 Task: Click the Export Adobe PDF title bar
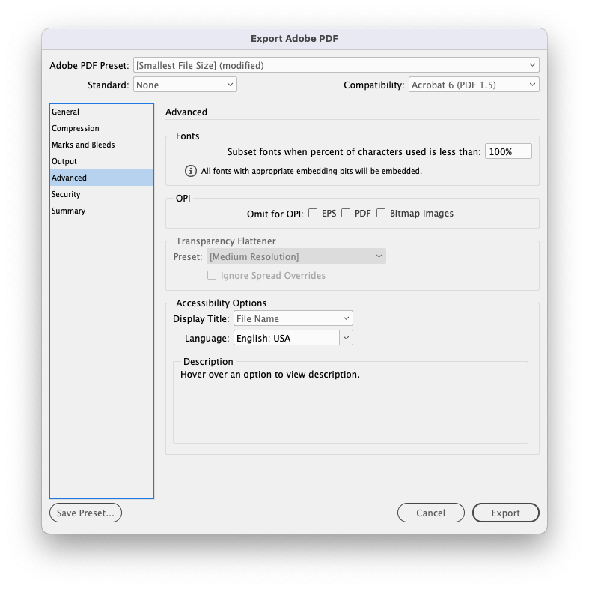click(295, 39)
